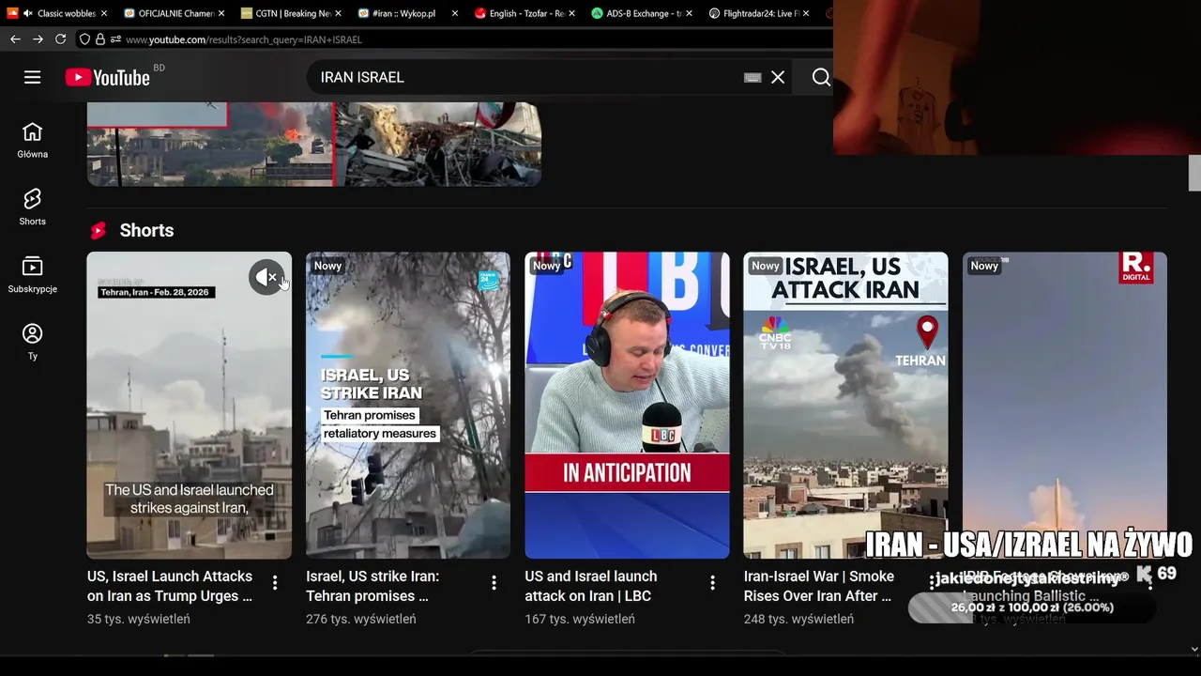Image resolution: width=1201 pixels, height=676 pixels.
Task: Switch to CGTN Breaking News tab
Action: pos(292,13)
